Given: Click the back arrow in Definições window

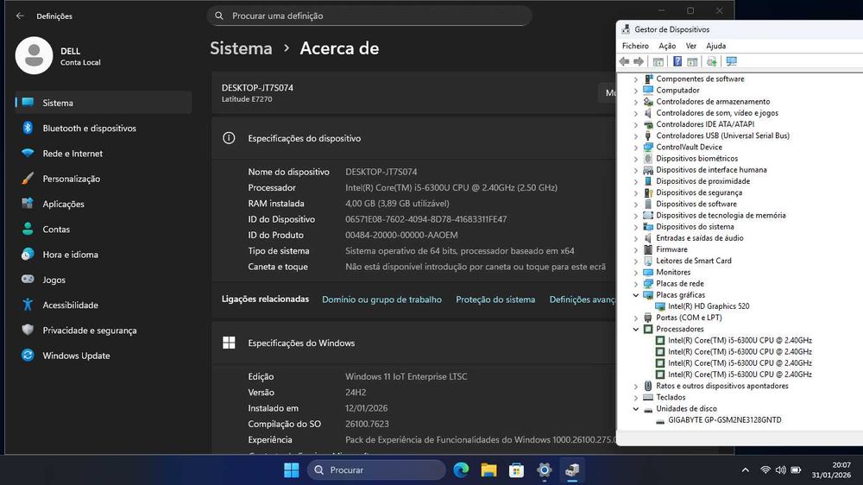Looking at the screenshot, I should pyautogui.click(x=21, y=16).
